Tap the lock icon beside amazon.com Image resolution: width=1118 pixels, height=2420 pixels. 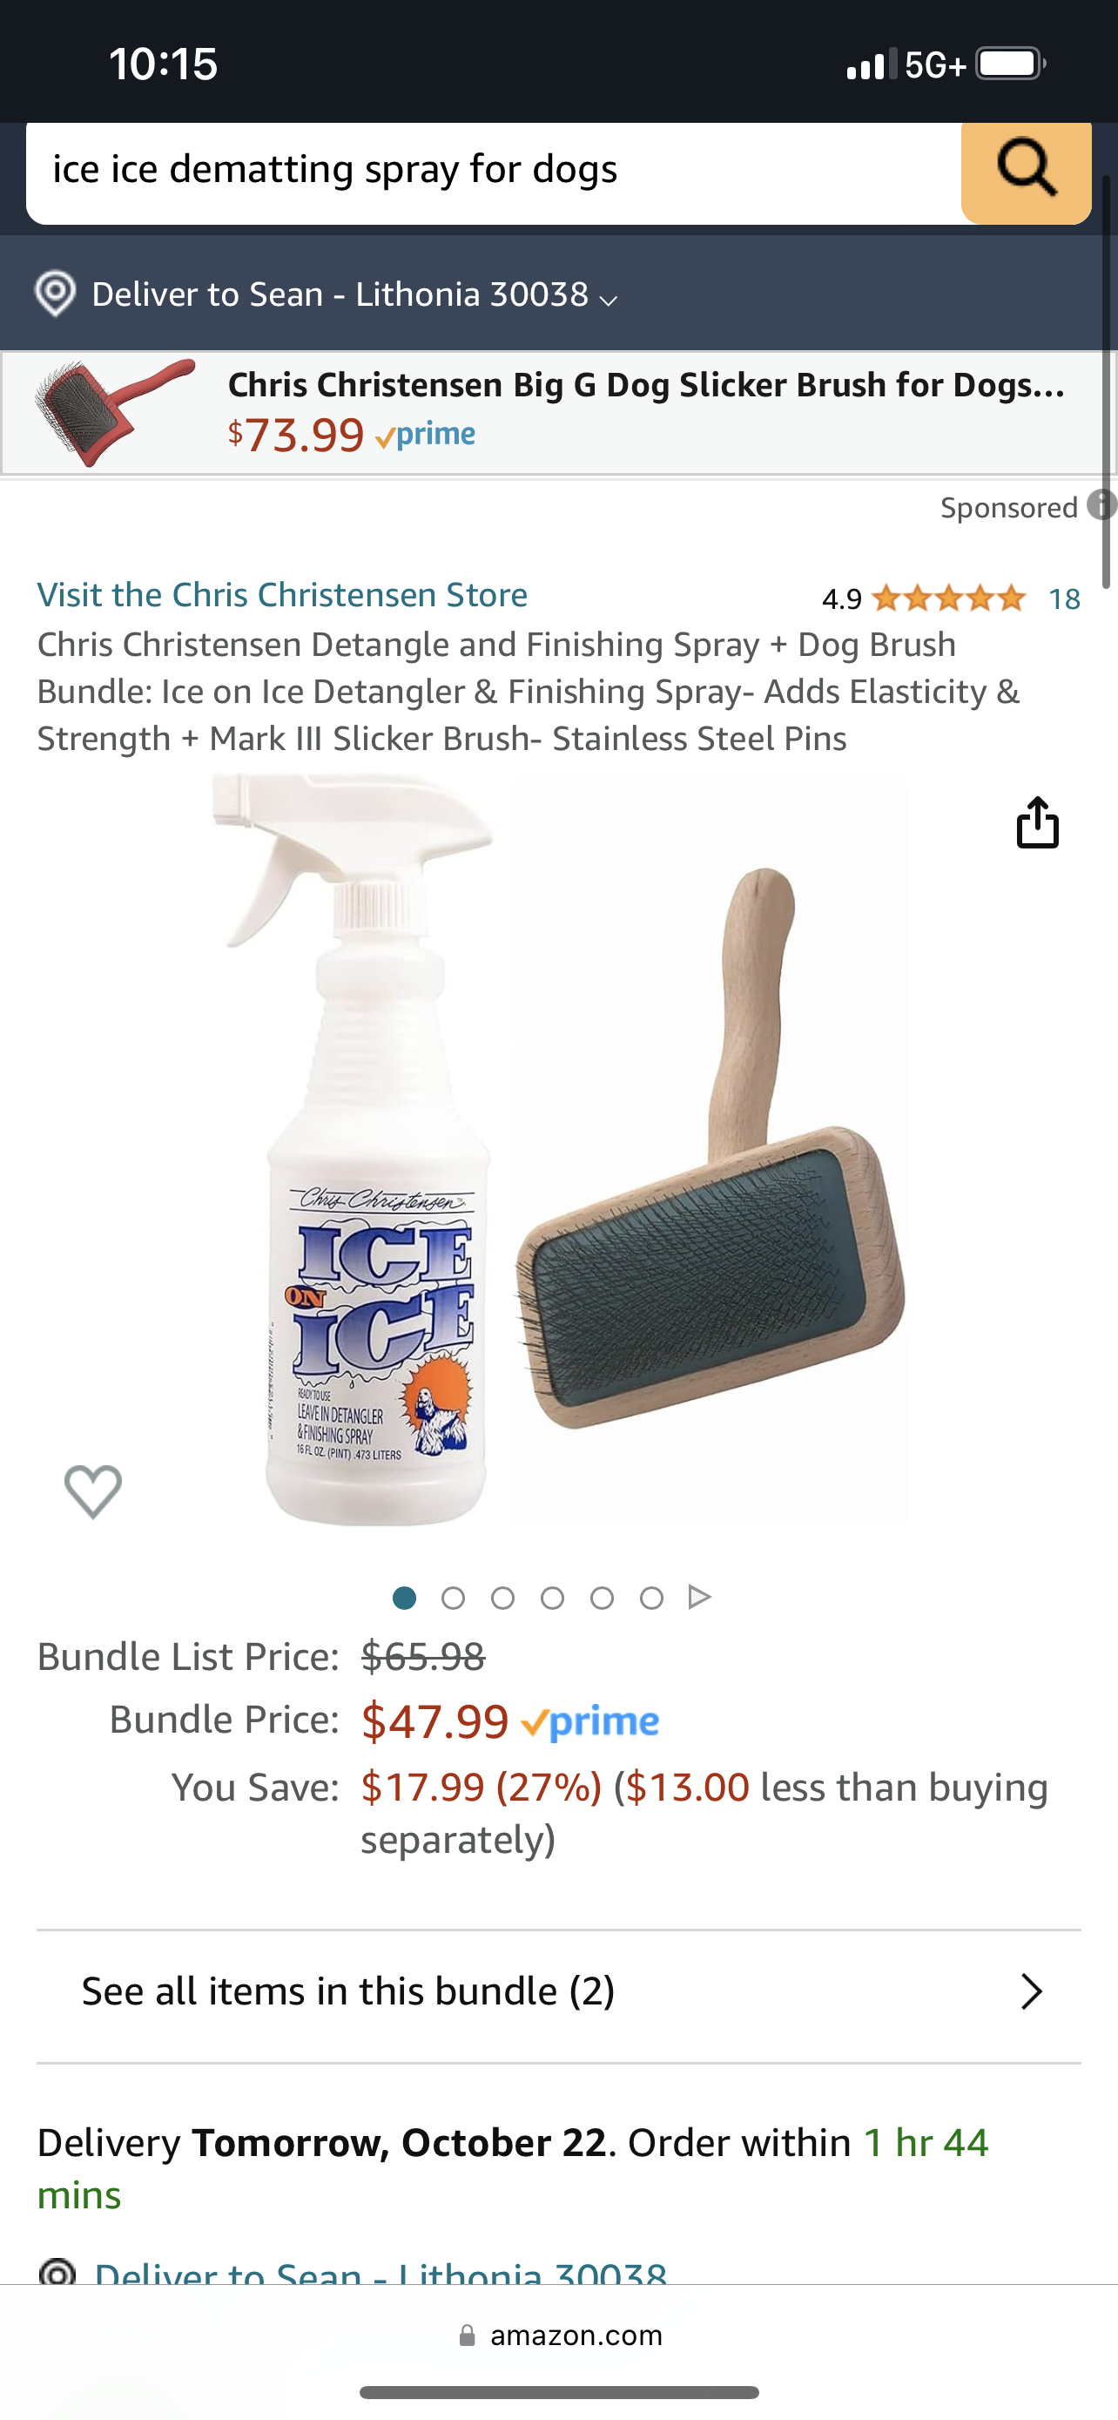click(x=467, y=2336)
